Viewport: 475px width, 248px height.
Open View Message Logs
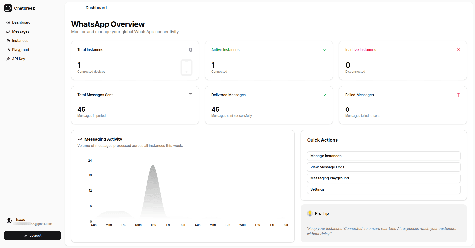(384, 167)
